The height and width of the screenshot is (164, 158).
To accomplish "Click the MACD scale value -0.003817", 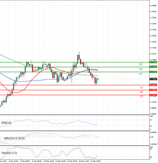I will [154, 144].
